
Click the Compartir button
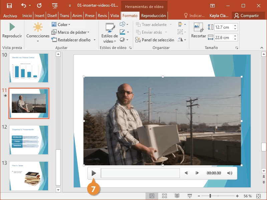tap(246, 16)
